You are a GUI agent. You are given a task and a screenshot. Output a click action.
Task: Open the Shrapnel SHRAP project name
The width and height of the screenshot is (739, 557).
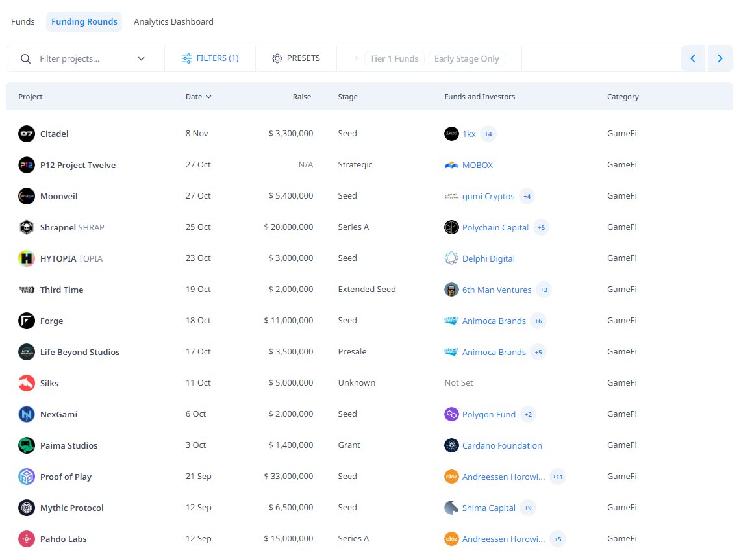pyautogui.click(x=72, y=227)
